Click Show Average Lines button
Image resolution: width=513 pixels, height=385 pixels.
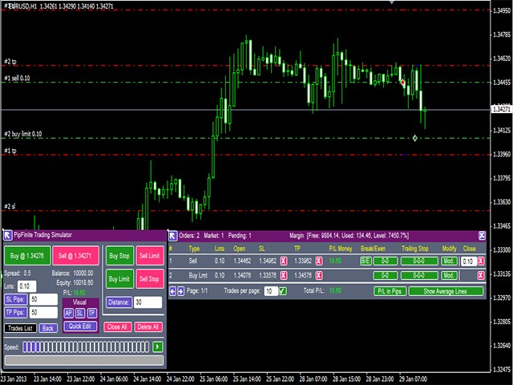(x=446, y=291)
